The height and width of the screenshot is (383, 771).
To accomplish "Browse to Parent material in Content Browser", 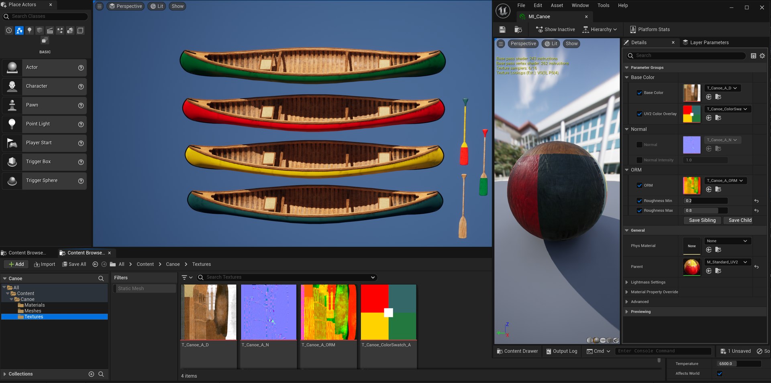I will (718, 271).
